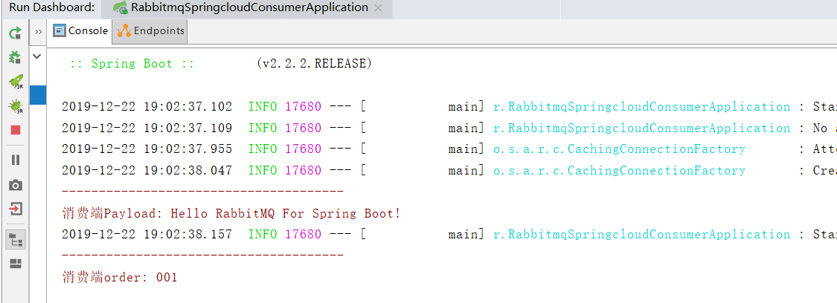Click the JRebel debug bug icon

(16, 106)
